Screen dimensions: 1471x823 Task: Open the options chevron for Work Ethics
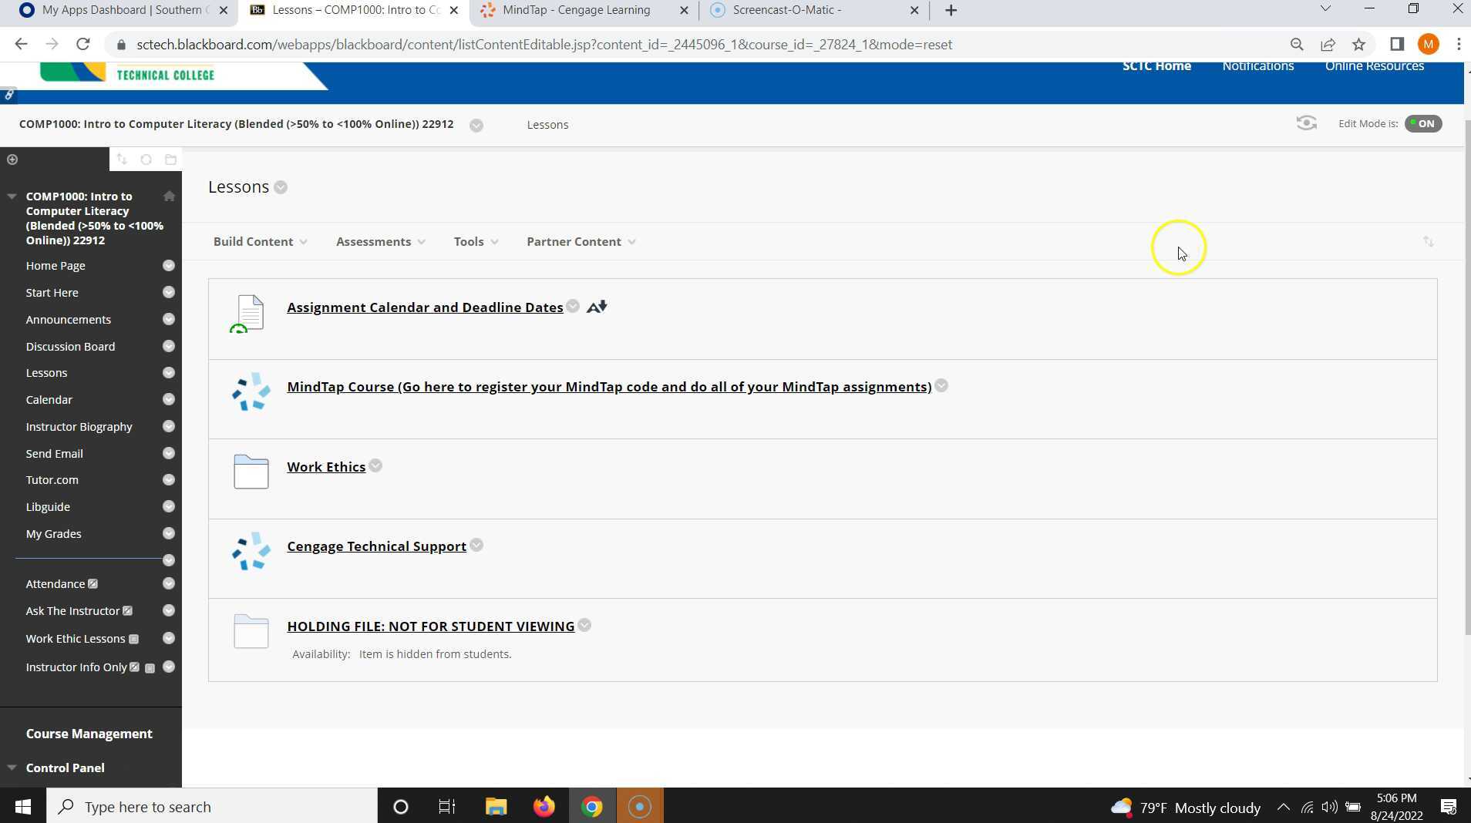(x=375, y=465)
